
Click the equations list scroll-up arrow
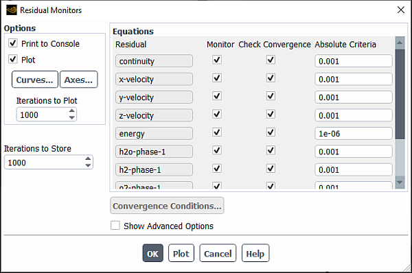coord(400,43)
